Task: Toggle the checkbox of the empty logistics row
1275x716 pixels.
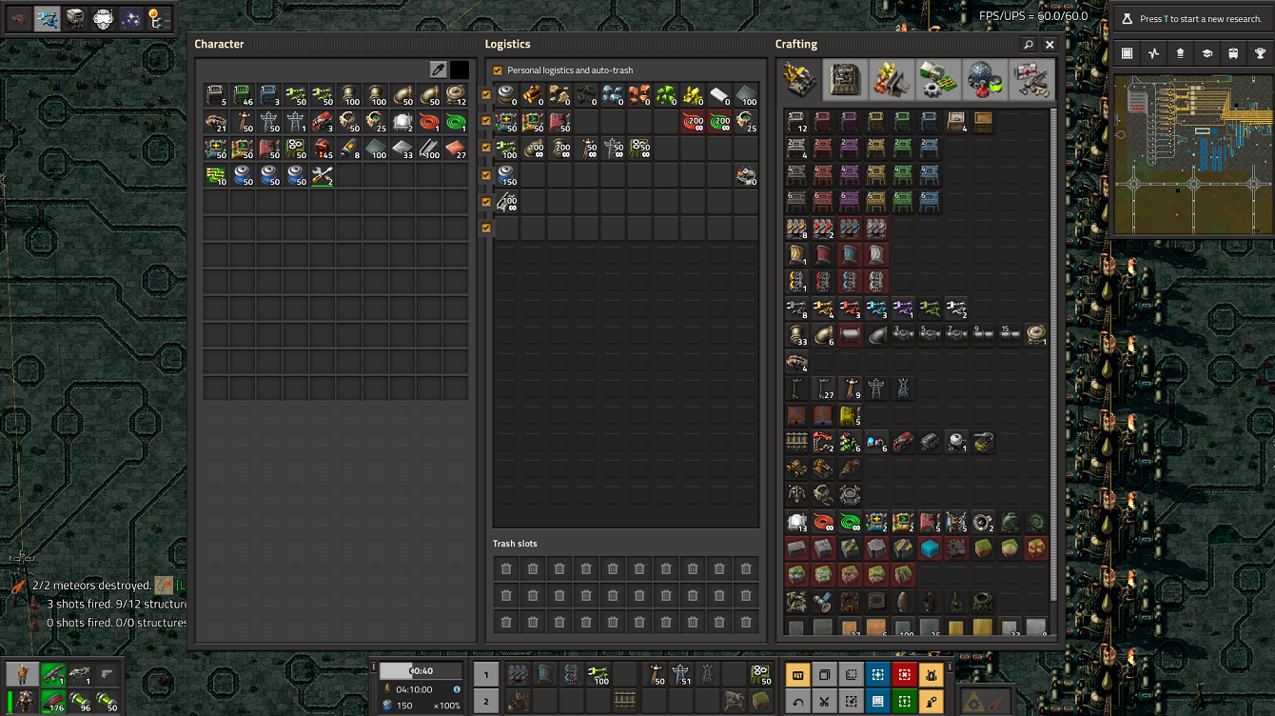Action: pyautogui.click(x=487, y=229)
